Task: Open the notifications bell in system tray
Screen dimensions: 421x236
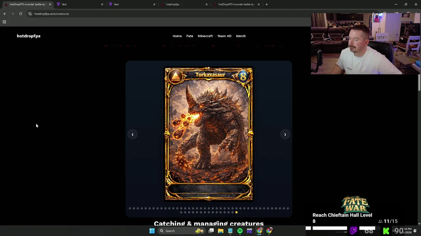Action: click(415, 231)
